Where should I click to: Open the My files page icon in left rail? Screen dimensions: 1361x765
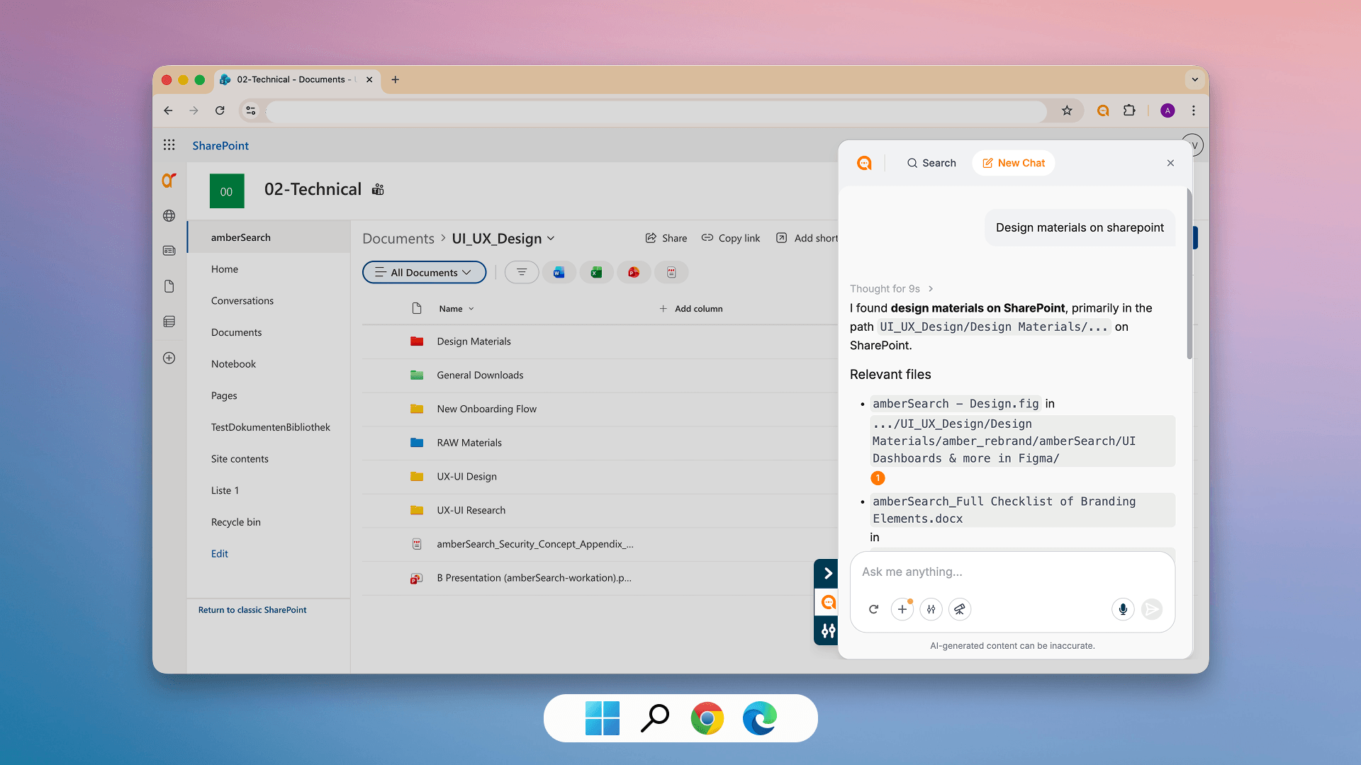point(169,286)
